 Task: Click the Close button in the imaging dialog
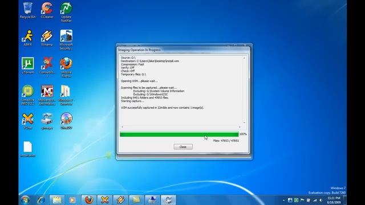183,147
